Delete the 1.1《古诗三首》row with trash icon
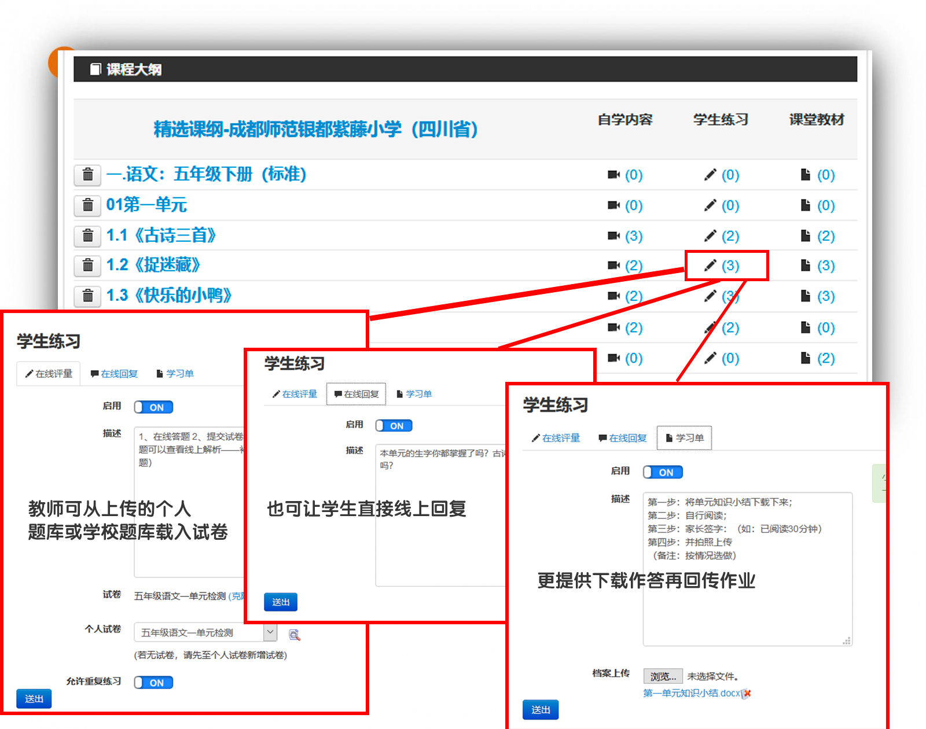926x729 pixels. pyautogui.click(x=88, y=235)
